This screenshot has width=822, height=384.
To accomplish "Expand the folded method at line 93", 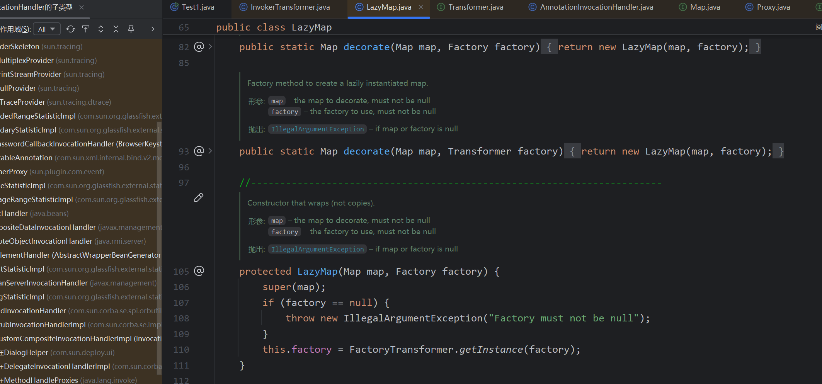I will point(210,151).
